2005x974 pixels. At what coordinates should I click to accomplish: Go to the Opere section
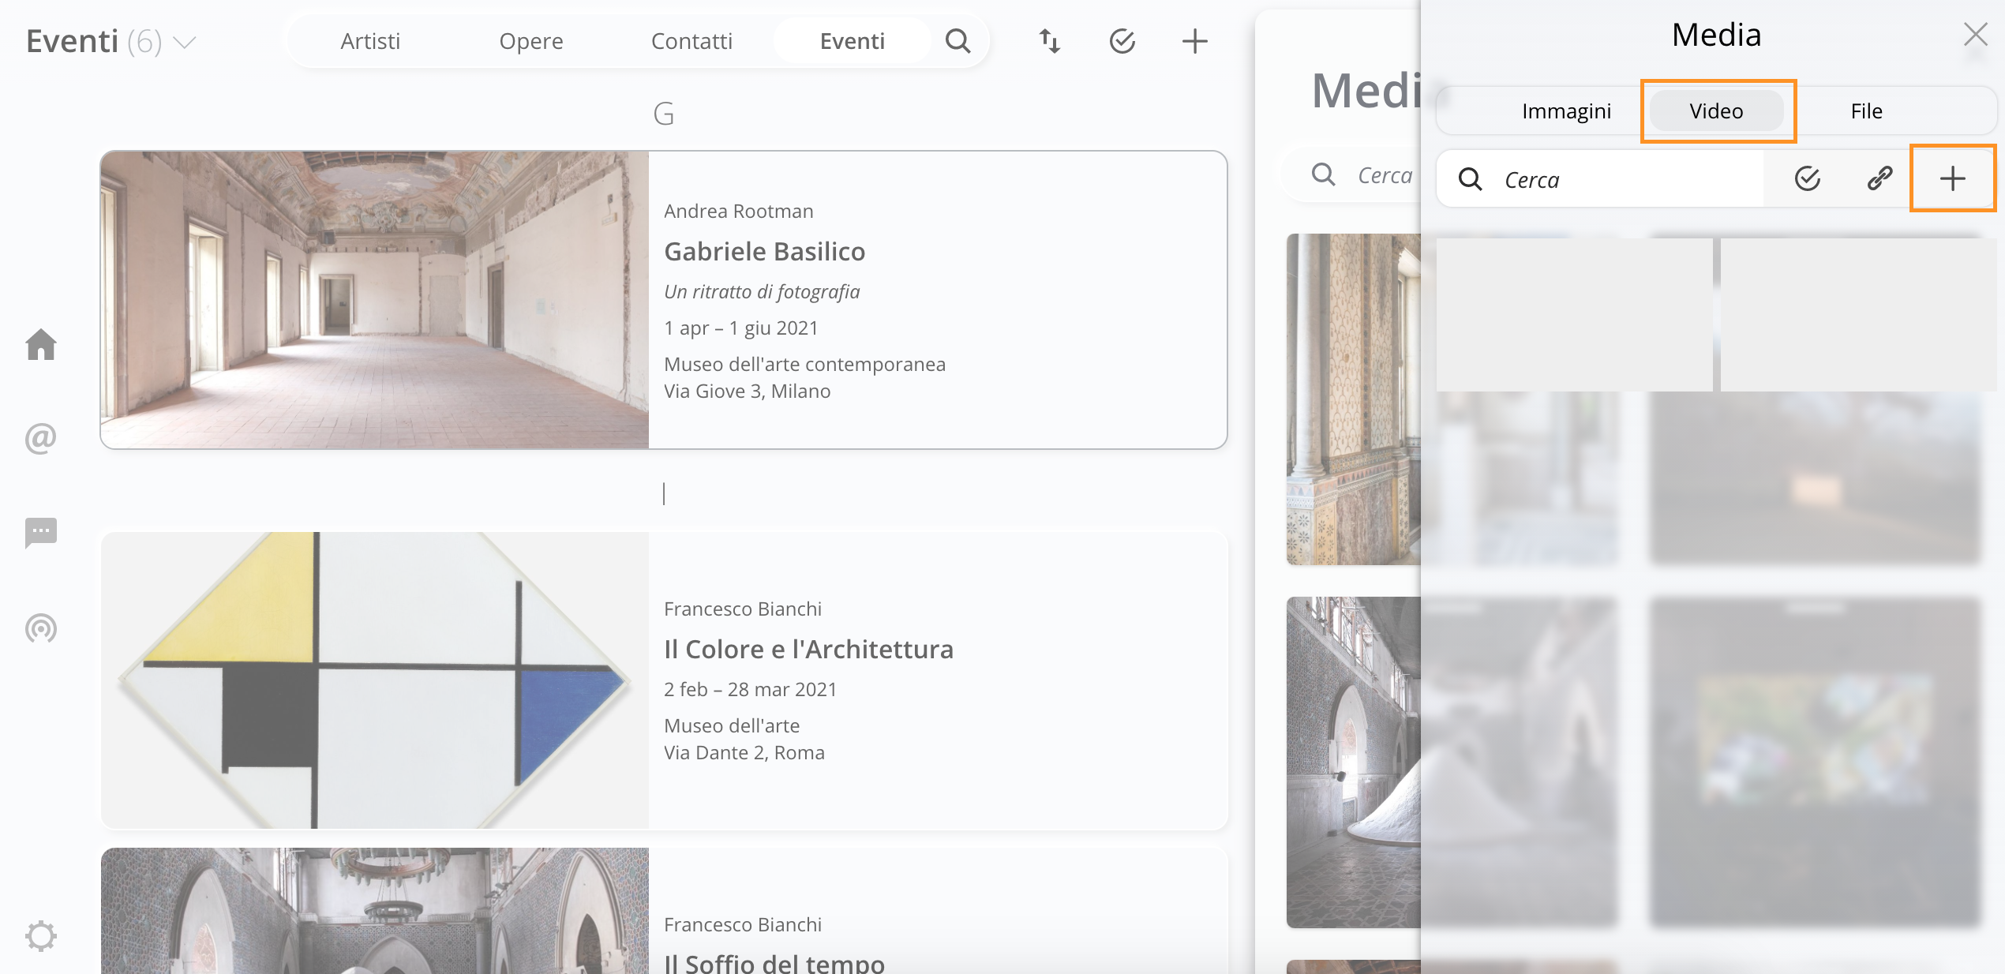point(531,41)
